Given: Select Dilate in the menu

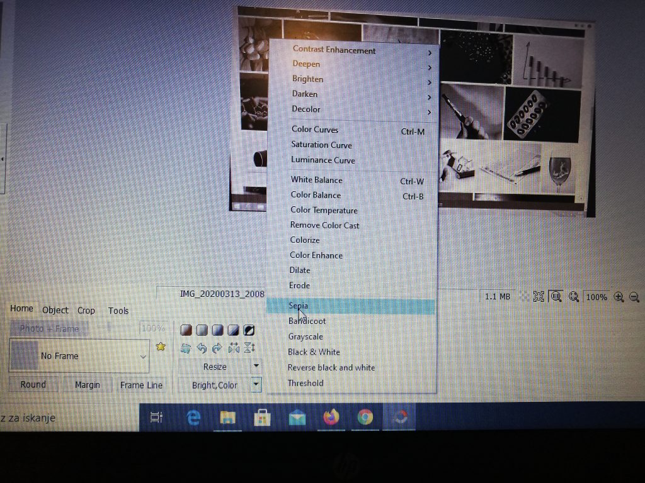Looking at the screenshot, I should (x=350, y=270).
